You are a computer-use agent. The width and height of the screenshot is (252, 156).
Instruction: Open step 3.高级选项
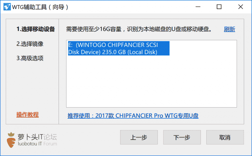click(x=30, y=58)
